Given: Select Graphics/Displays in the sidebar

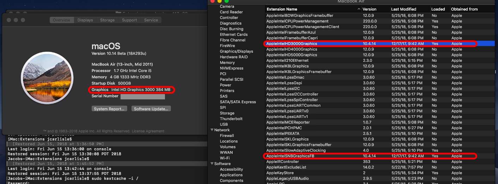Looking at the screenshot, I should (x=236, y=51).
